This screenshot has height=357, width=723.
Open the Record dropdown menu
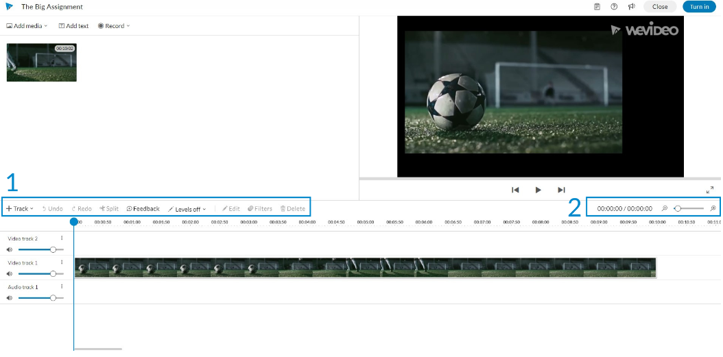[114, 26]
